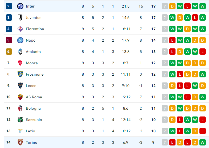Click Bologna's green W form badge
209x148 pixels.
[180, 108]
